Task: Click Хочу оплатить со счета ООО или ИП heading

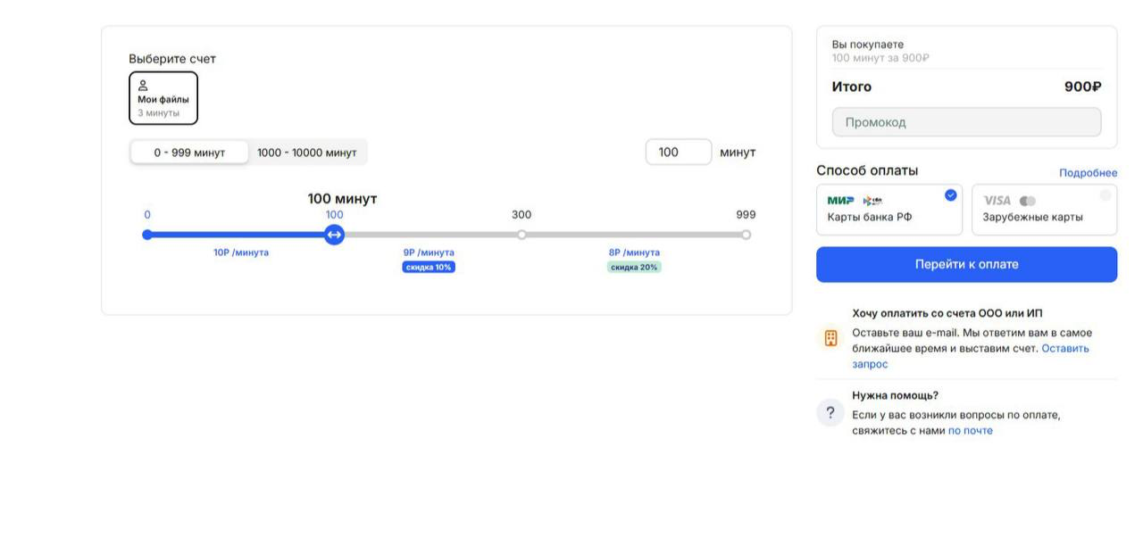Action: 947,313
